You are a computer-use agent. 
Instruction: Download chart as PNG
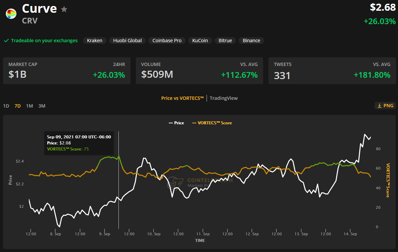click(385, 106)
